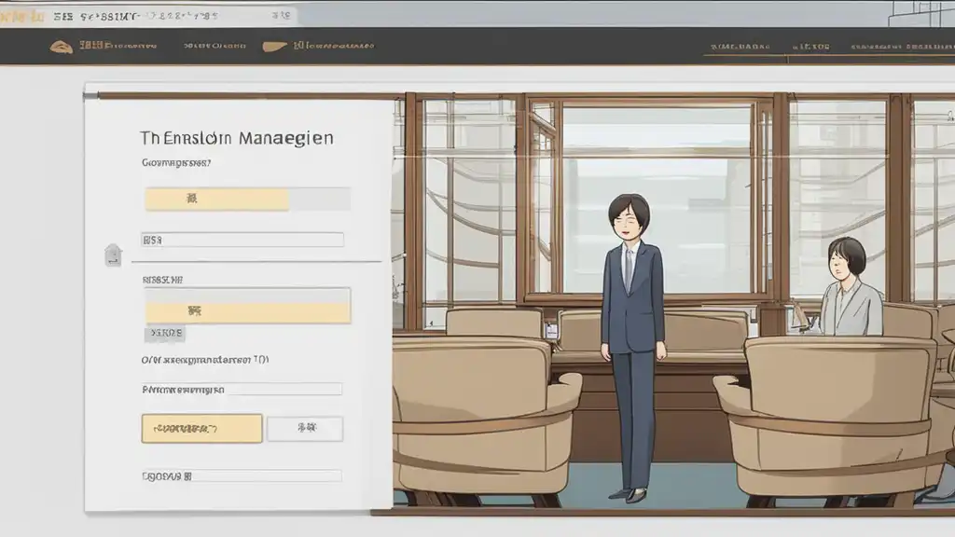Click the white button beside the yellow button
Image resolution: width=955 pixels, height=537 pixels.
pyautogui.click(x=305, y=429)
